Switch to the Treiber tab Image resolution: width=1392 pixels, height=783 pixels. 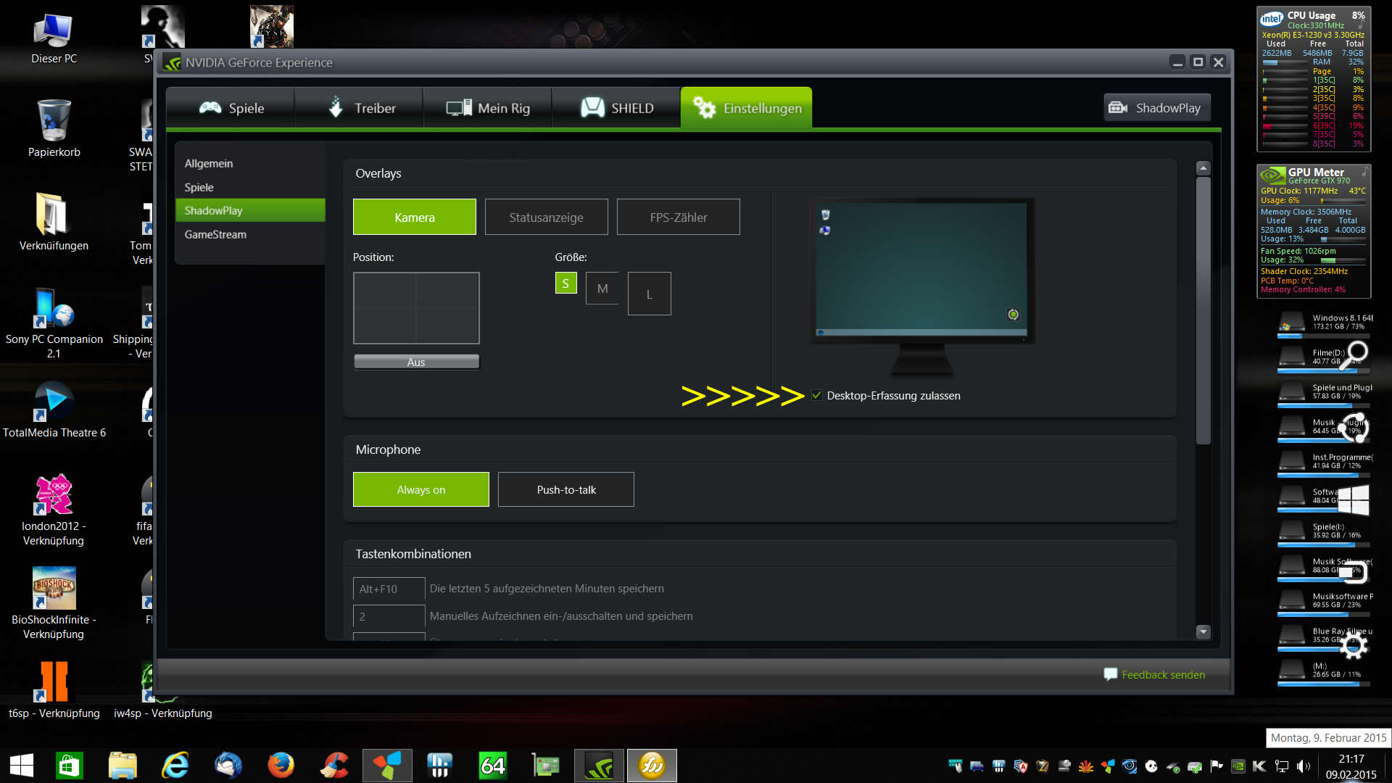click(x=359, y=108)
